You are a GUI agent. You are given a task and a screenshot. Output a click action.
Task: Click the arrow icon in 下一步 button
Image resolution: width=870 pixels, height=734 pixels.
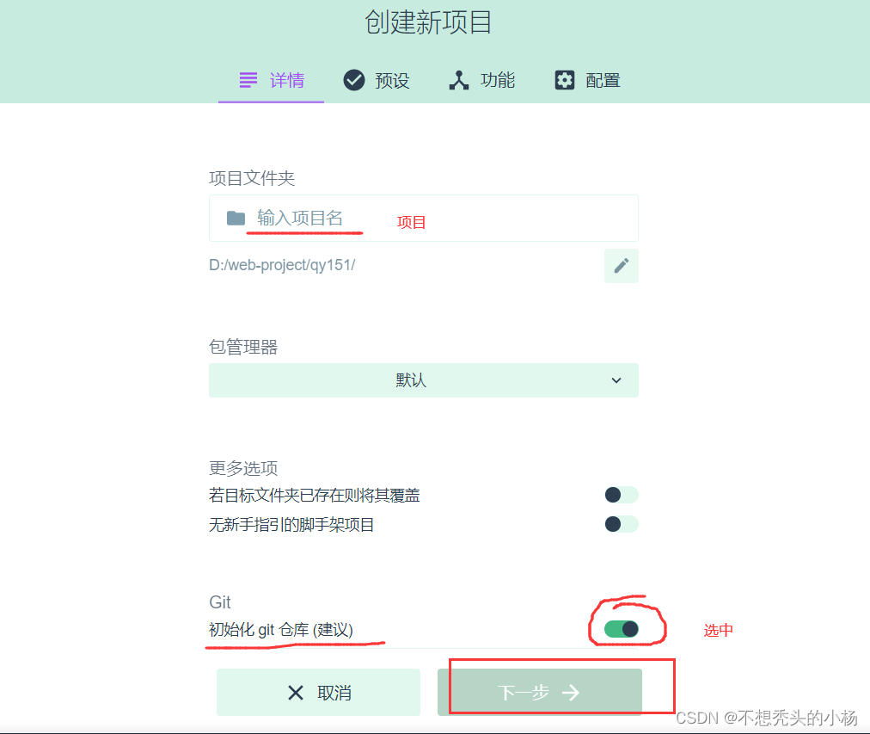point(570,693)
